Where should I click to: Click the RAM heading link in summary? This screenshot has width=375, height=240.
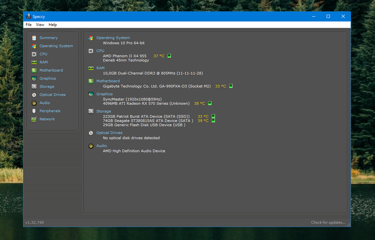101,68
